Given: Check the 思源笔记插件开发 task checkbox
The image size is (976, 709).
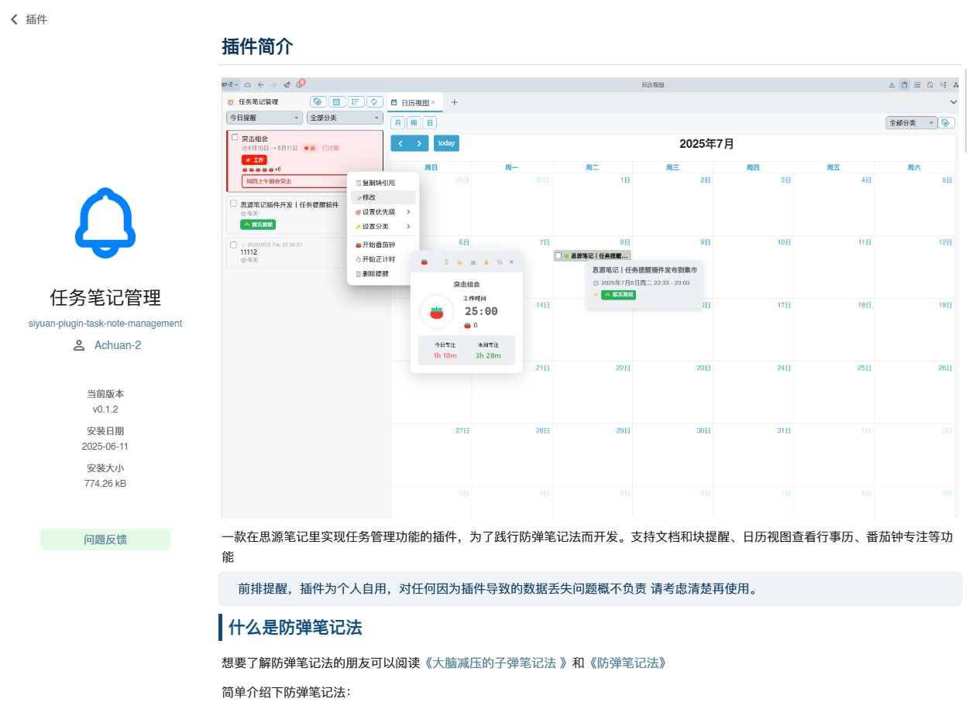Looking at the screenshot, I should coord(233,203).
